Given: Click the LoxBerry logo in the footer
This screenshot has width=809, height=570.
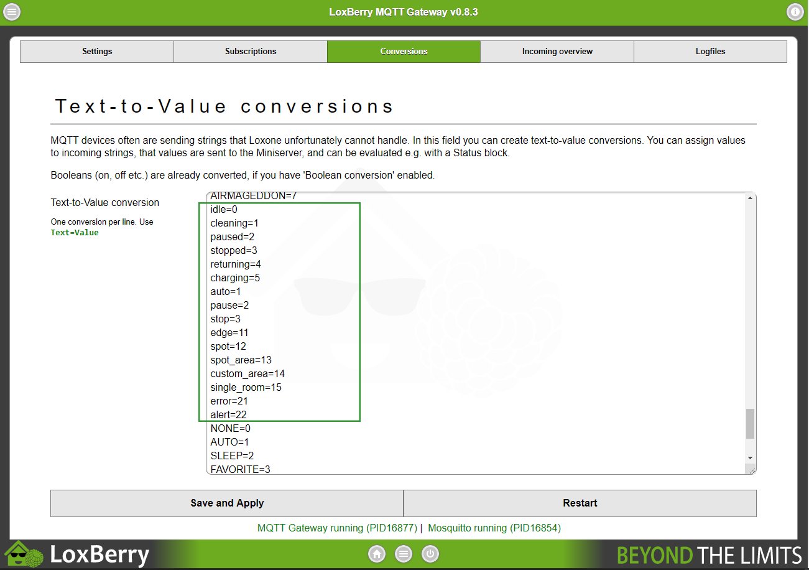Looking at the screenshot, I should pos(77,554).
